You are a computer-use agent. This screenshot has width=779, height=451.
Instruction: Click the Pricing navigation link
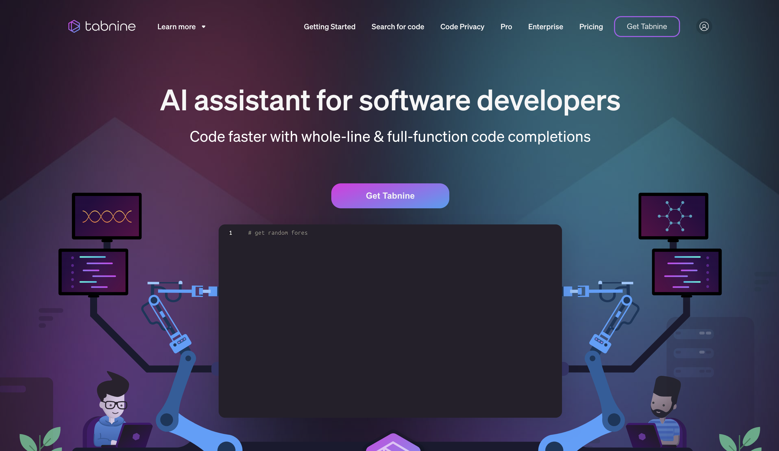[591, 26]
